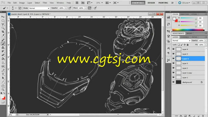
Task: Select the Eyedropper tool
Action: [x=3, y=35]
